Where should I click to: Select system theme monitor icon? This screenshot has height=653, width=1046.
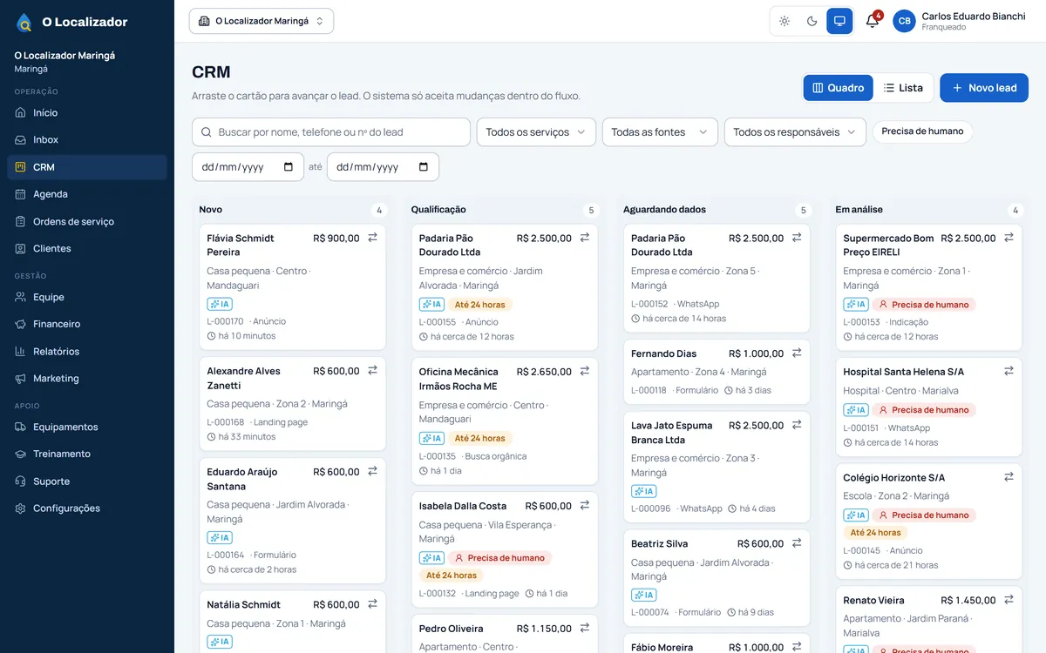pyautogui.click(x=839, y=21)
